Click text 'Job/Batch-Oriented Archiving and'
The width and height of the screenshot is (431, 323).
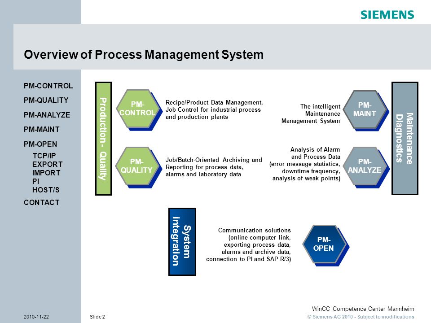click(x=214, y=160)
